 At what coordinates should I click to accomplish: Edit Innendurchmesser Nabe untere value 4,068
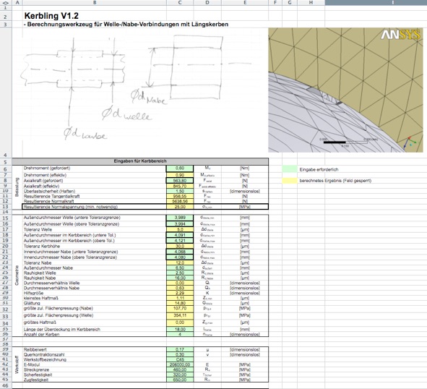pyautogui.click(x=180, y=252)
